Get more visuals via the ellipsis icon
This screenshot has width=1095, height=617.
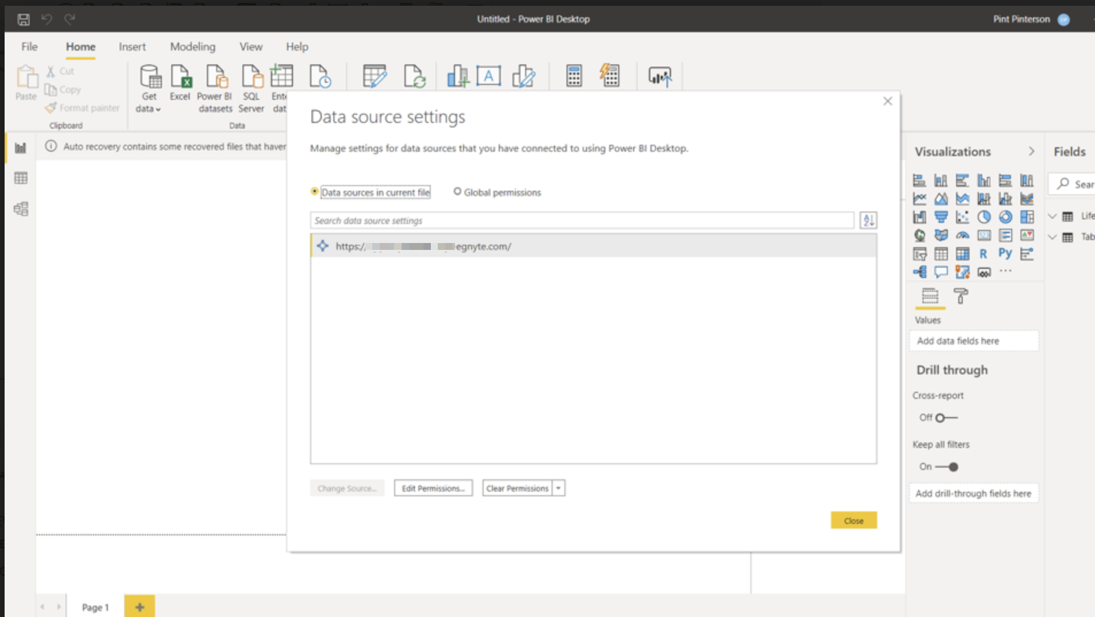1005,271
